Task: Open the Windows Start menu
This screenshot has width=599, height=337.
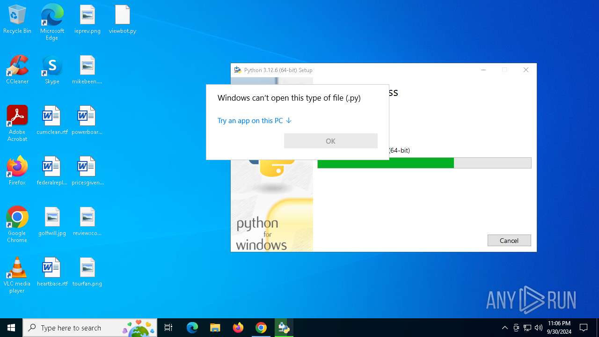Action: point(11,328)
